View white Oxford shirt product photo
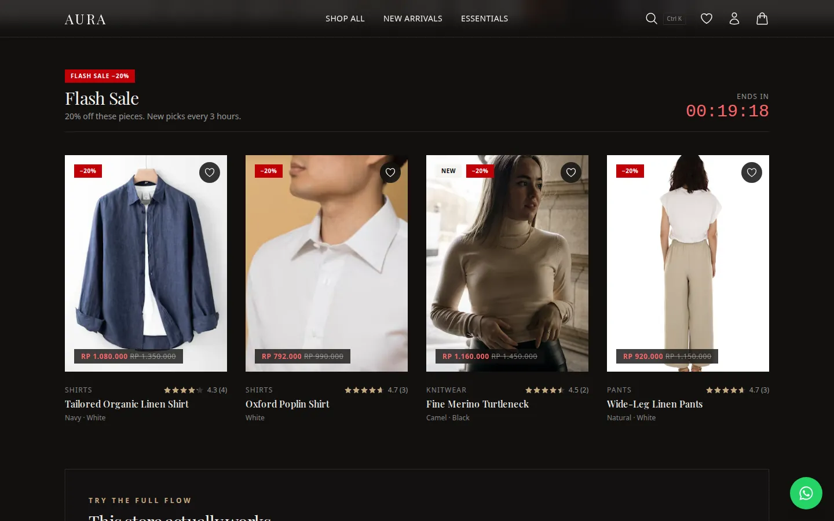 point(327,263)
